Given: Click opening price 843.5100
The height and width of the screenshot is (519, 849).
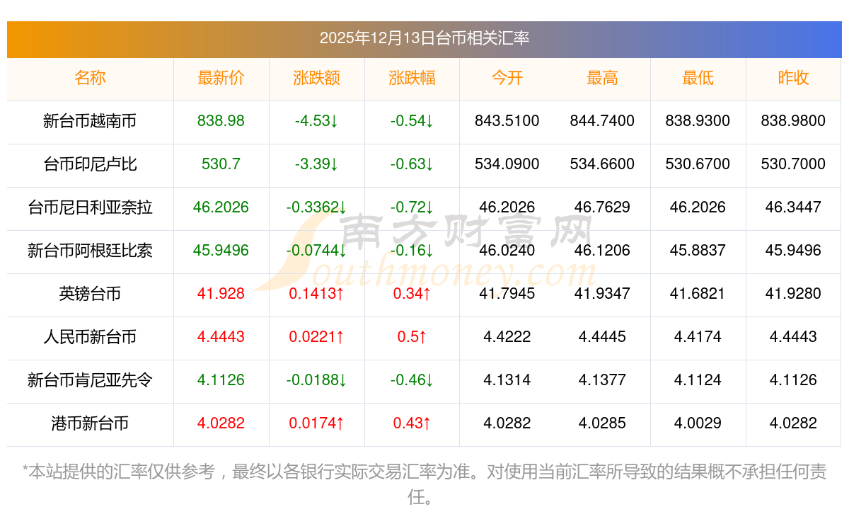Looking at the screenshot, I should (507, 121).
